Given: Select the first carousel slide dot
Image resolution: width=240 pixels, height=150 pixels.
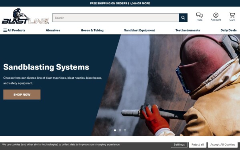Looking at the screenshot, I should 115,130.
